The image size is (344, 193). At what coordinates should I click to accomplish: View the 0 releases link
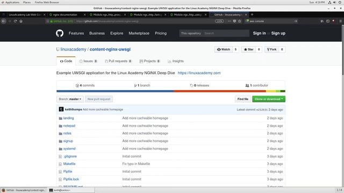tap(199, 85)
